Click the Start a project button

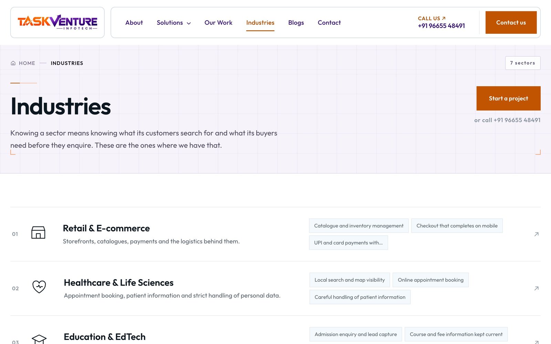(x=508, y=98)
